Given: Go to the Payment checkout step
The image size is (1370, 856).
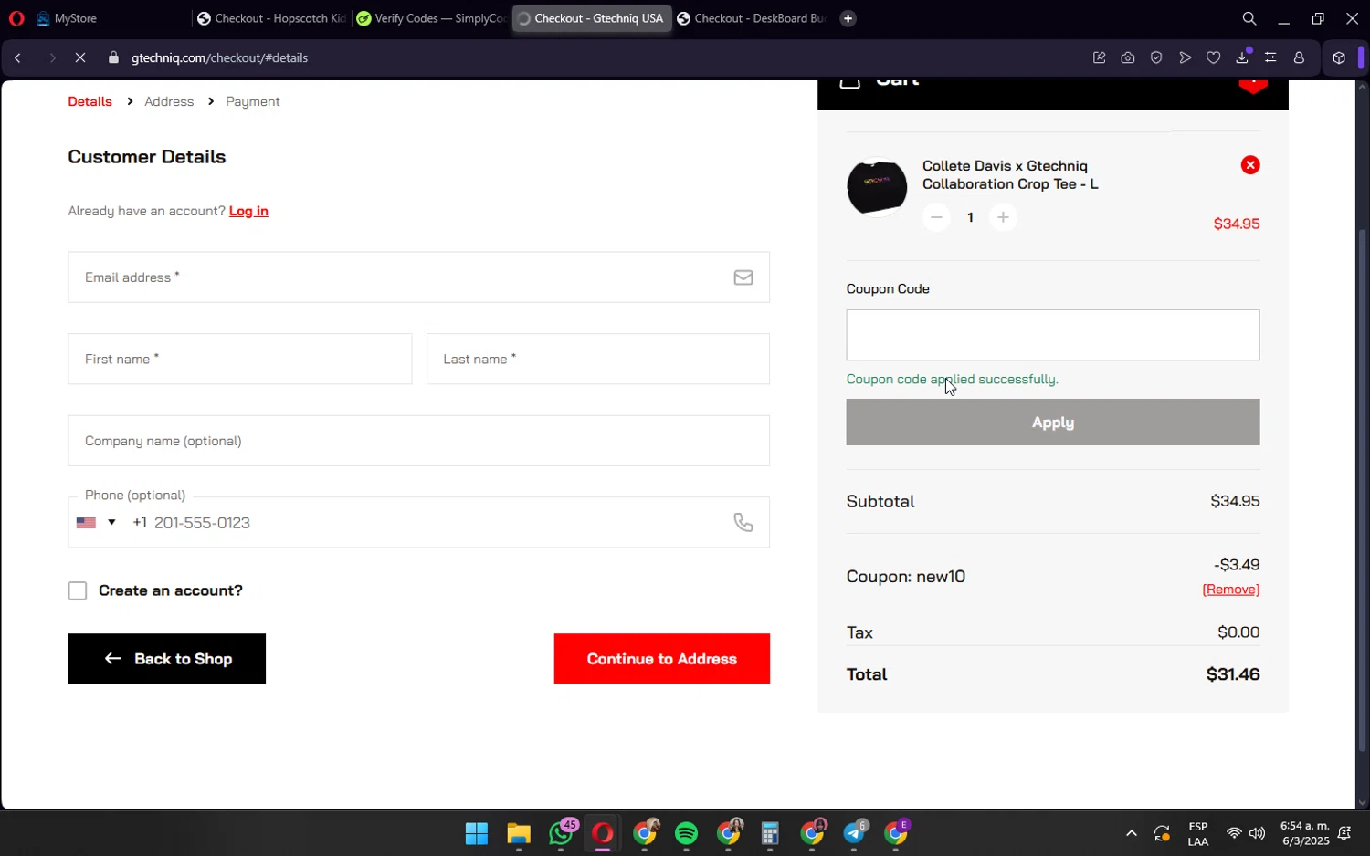Looking at the screenshot, I should 253,101.
